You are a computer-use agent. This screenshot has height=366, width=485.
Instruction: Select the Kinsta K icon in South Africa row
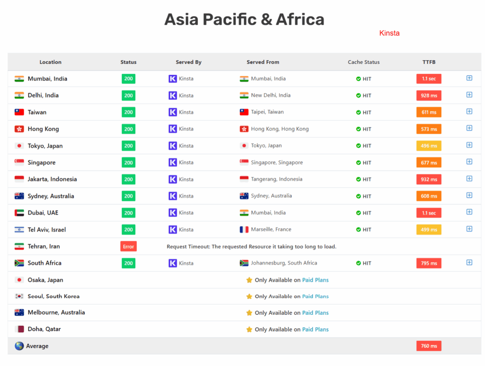coord(172,263)
